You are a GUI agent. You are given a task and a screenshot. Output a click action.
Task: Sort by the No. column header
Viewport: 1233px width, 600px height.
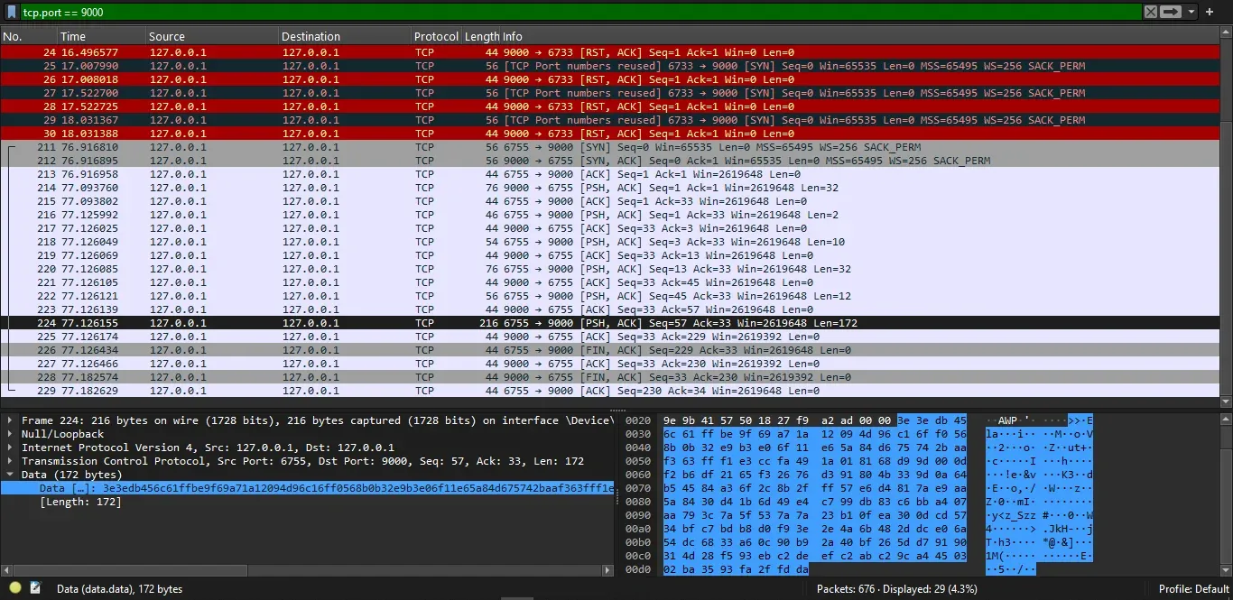point(28,36)
